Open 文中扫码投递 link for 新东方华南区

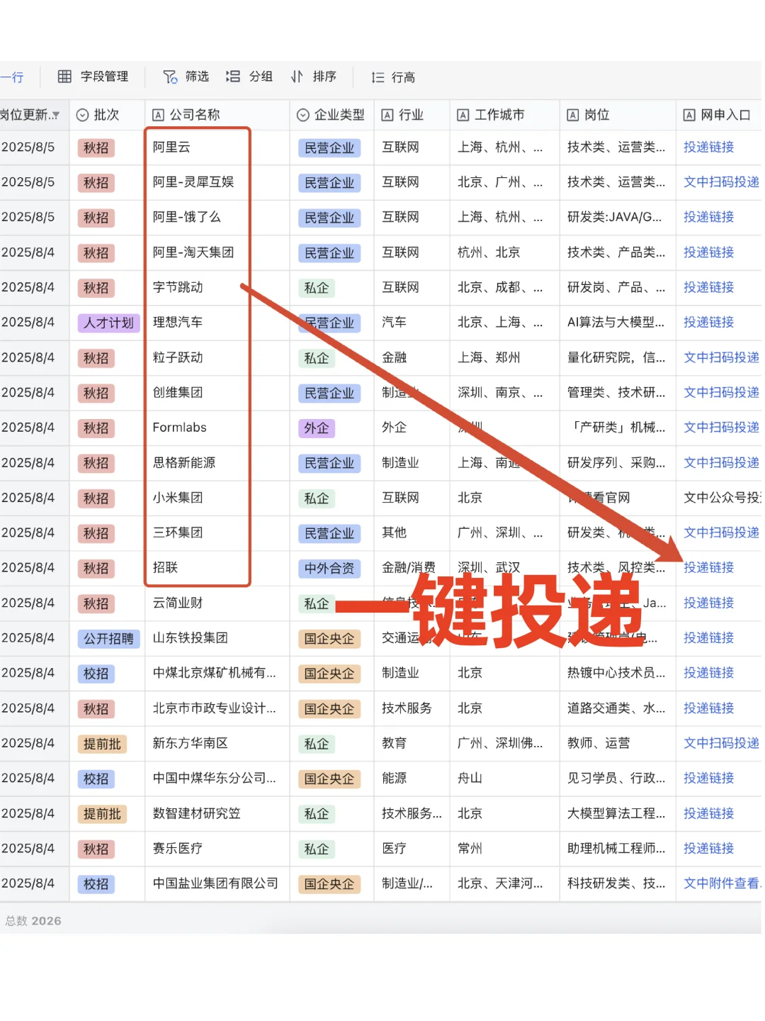(721, 743)
